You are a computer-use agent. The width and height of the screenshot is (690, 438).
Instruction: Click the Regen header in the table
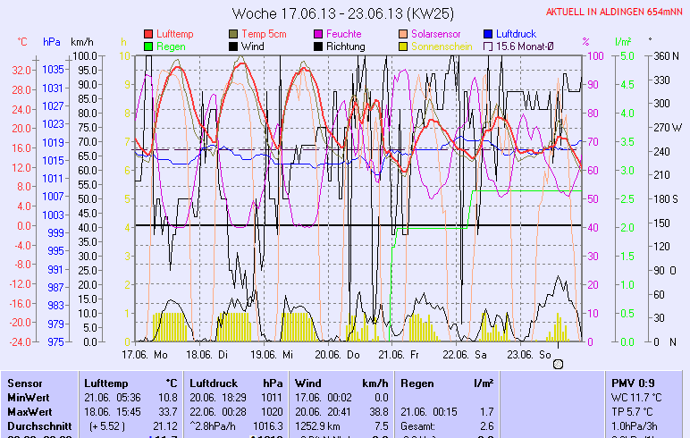(417, 383)
